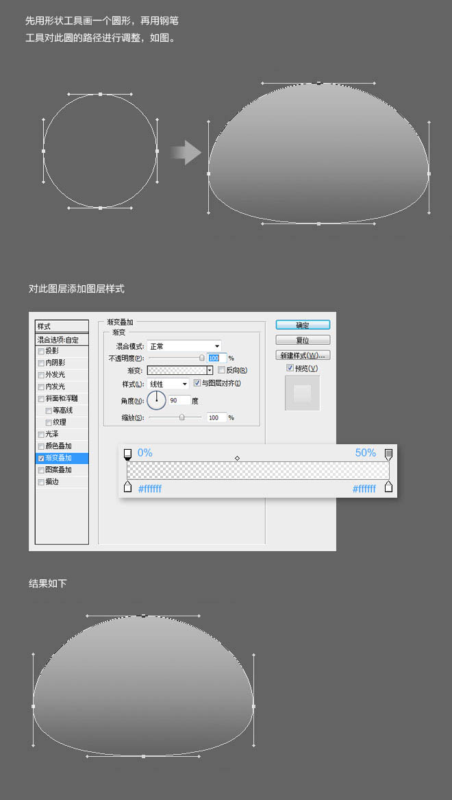Viewport: 452px width, 800px height.
Task: Select the right opacity stop labeled 50%
Action: pyautogui.click(x=388, y=454)
